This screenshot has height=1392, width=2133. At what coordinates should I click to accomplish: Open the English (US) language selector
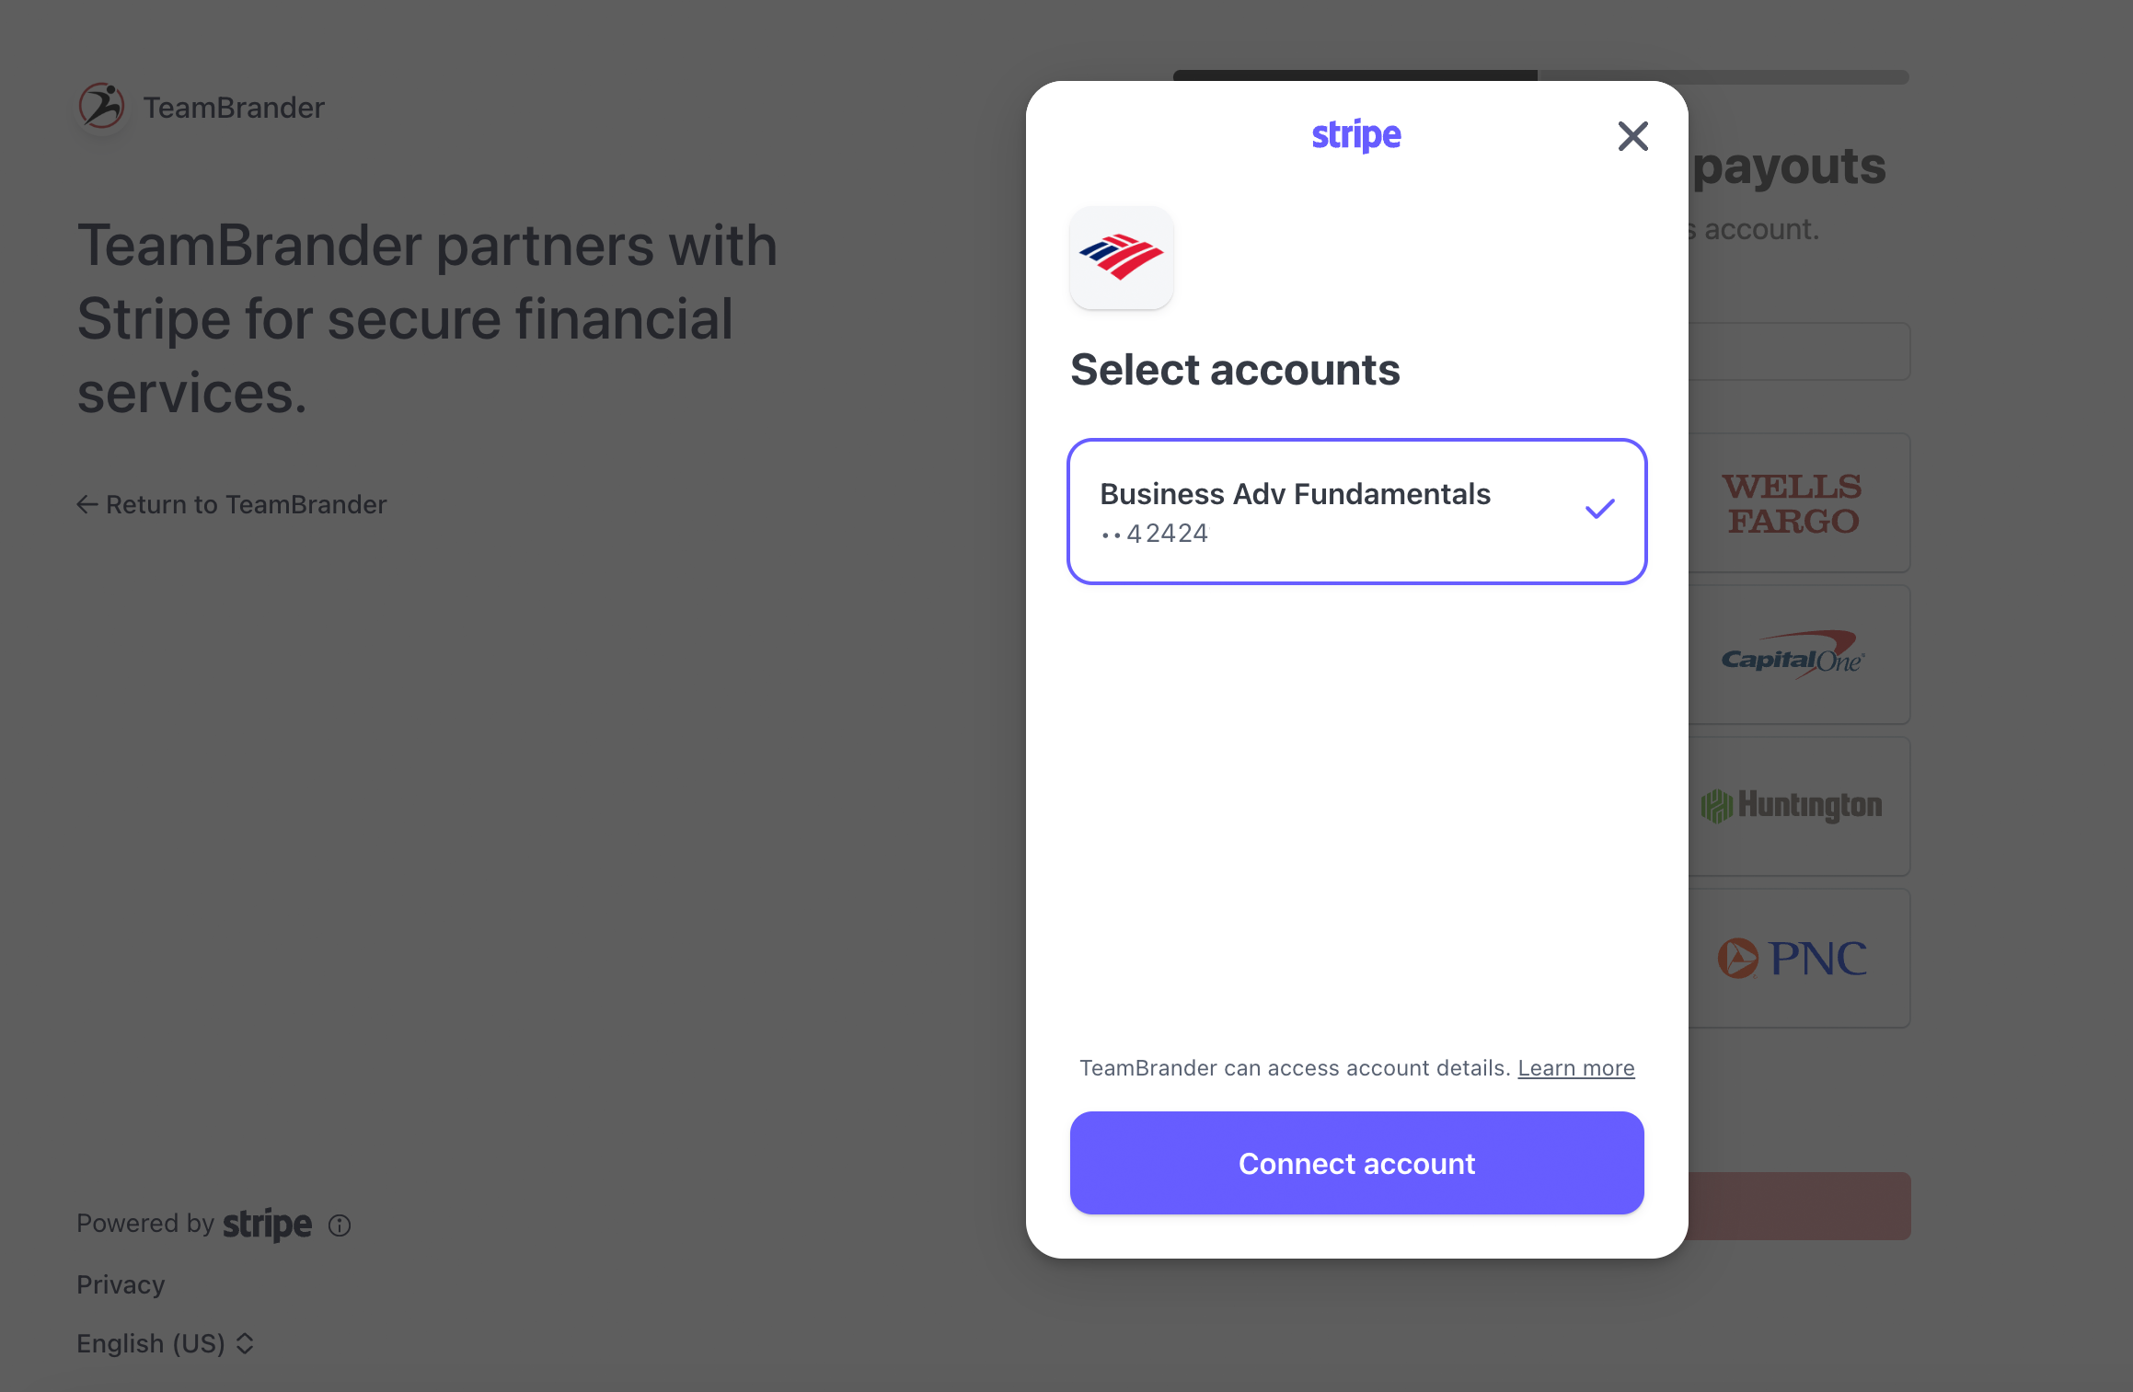click(166, 1343)
